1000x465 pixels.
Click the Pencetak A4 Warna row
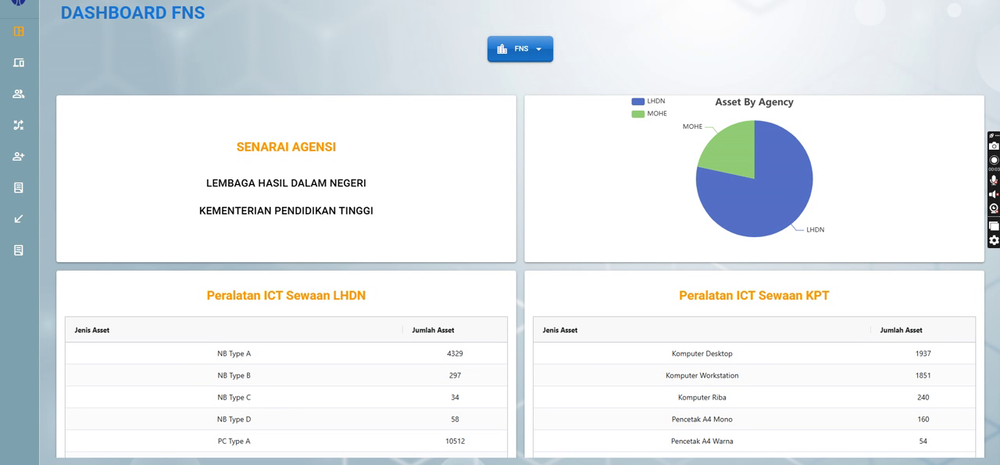click(x=754, y=441)
